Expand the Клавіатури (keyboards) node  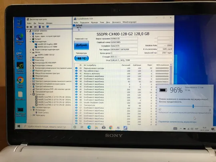click(30, 58)
